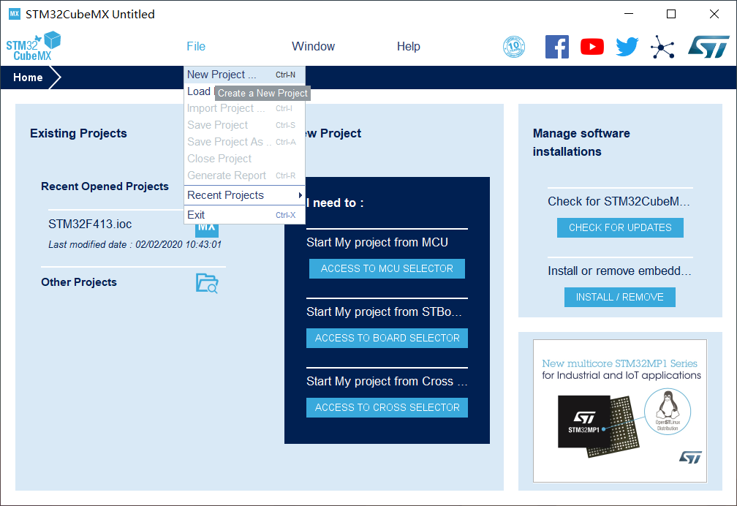
Task: Browse other projects folder icon
Action: [x=207, y=283]
